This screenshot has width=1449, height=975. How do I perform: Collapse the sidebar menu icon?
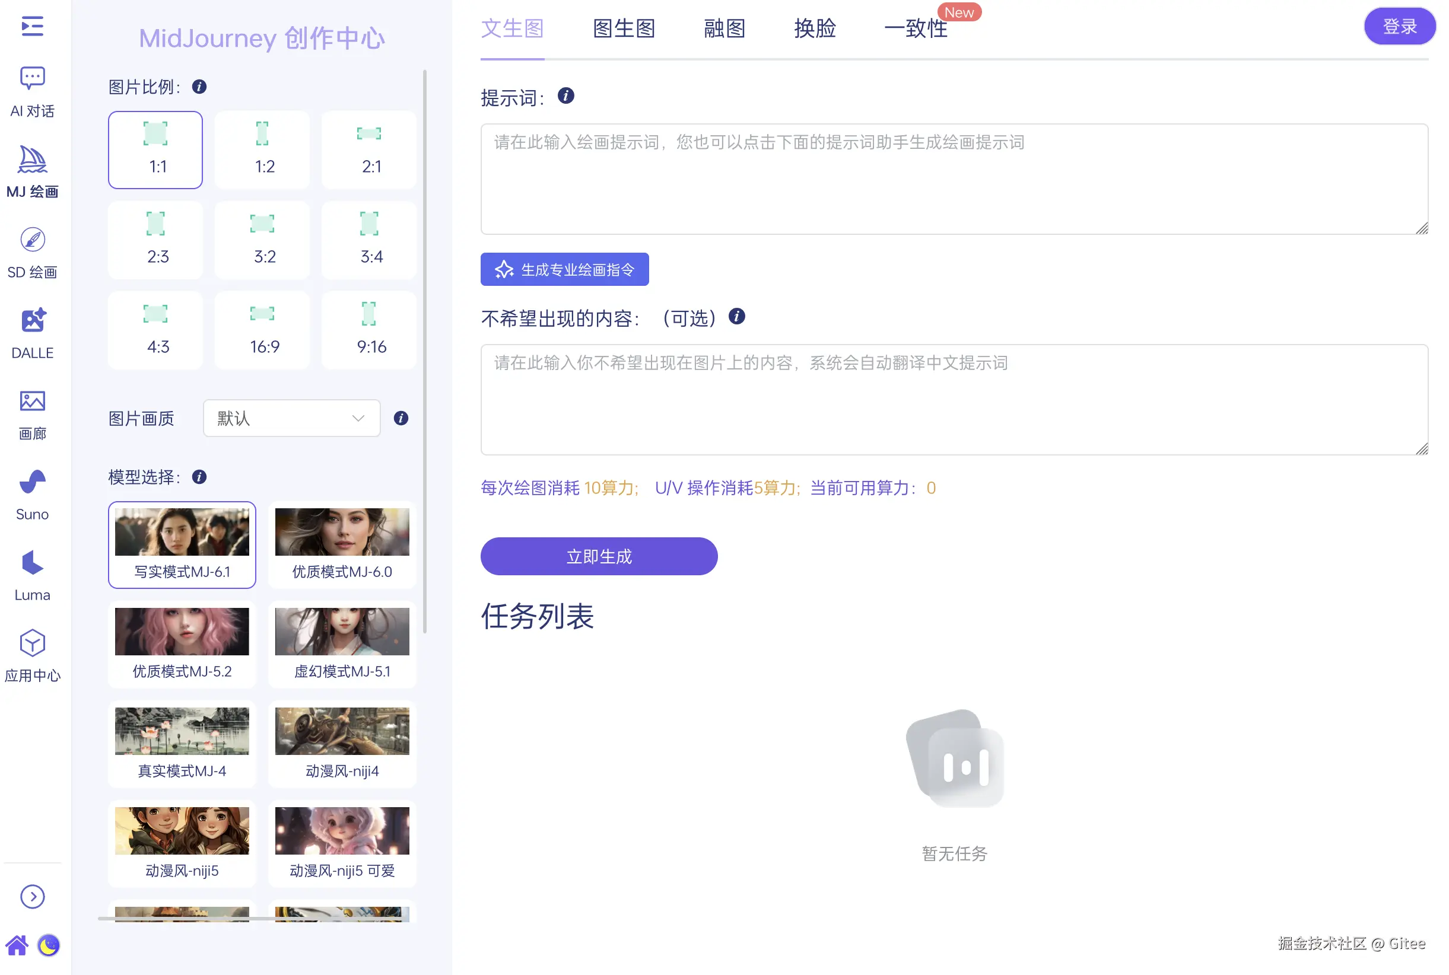coord(31,26)
